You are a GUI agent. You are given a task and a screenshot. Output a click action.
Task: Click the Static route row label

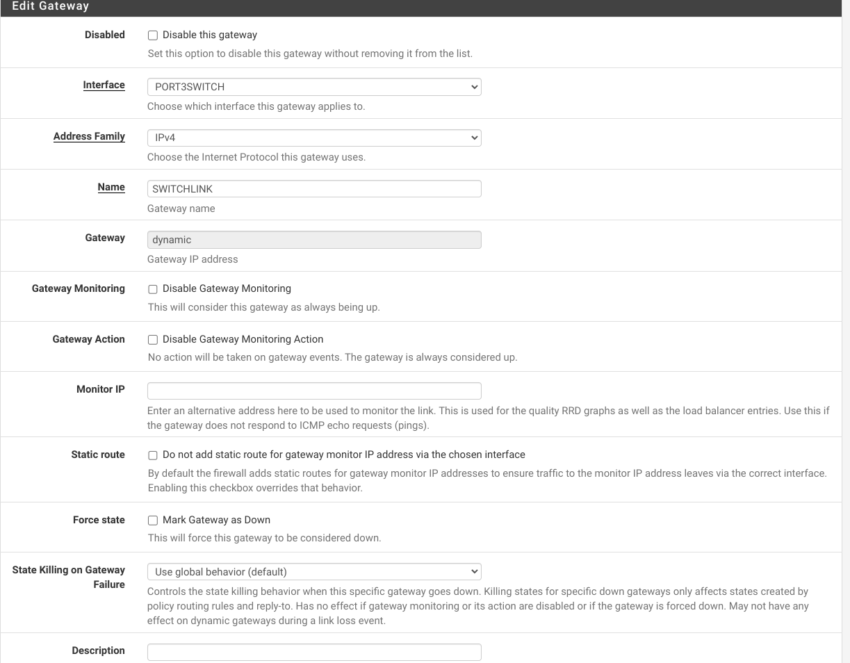click(98, 455)
